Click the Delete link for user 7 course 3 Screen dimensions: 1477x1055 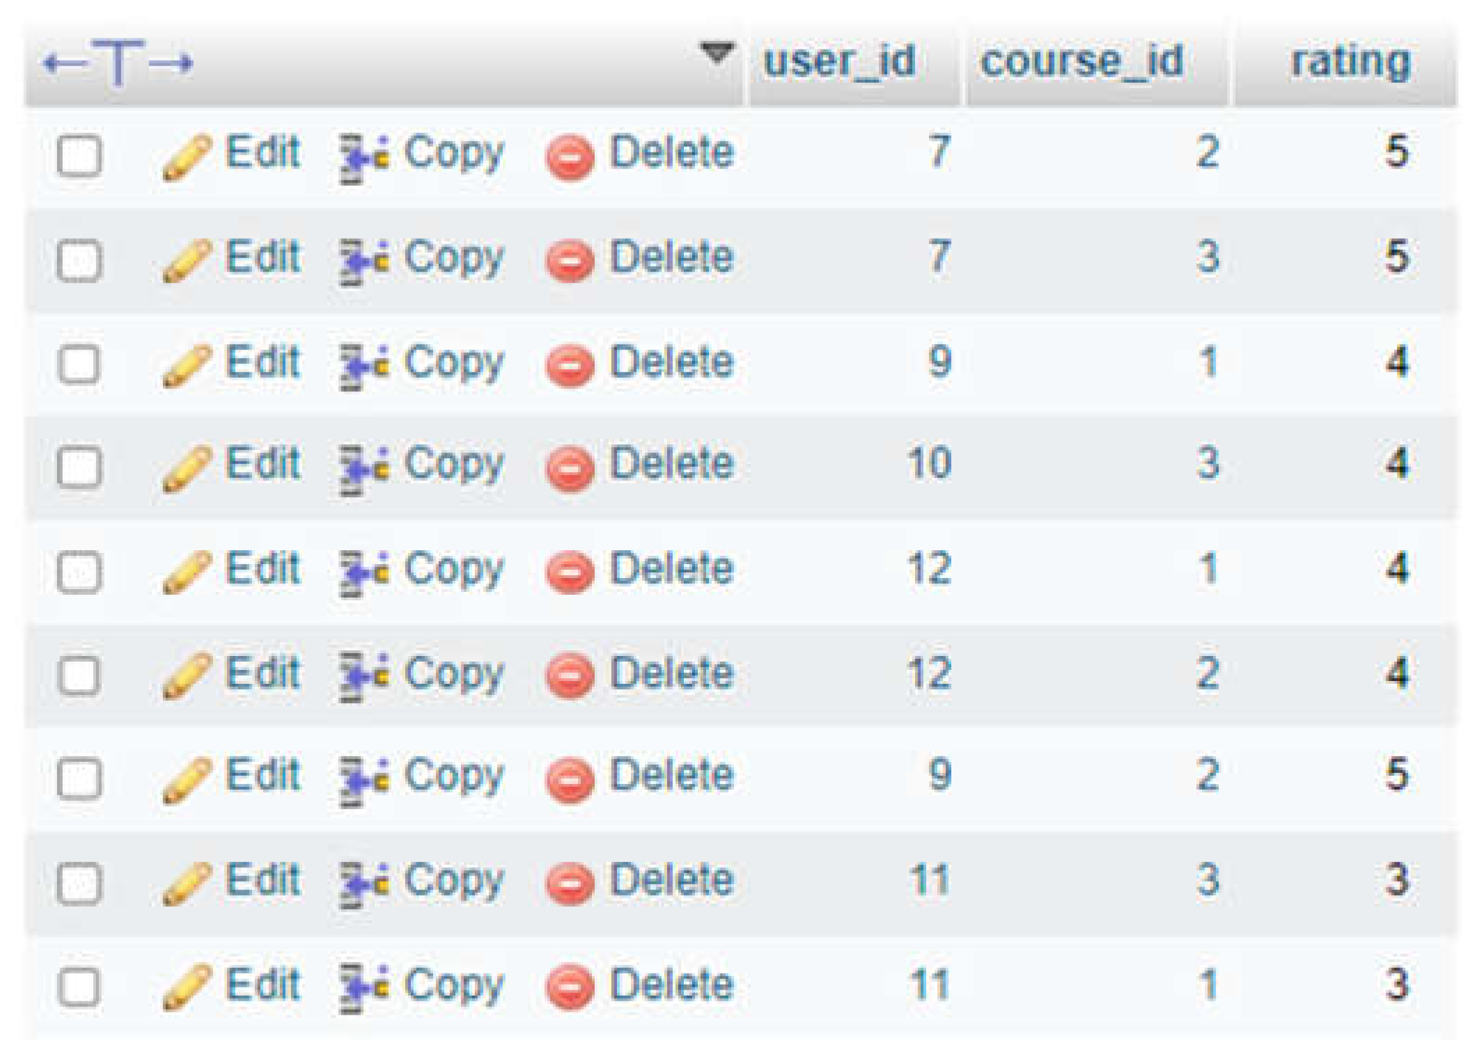pyautogui.click(x=671, y=257)
